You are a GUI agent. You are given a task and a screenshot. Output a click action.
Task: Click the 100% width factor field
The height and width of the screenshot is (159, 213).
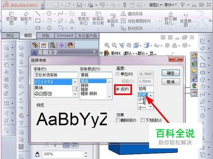(63, 154)
